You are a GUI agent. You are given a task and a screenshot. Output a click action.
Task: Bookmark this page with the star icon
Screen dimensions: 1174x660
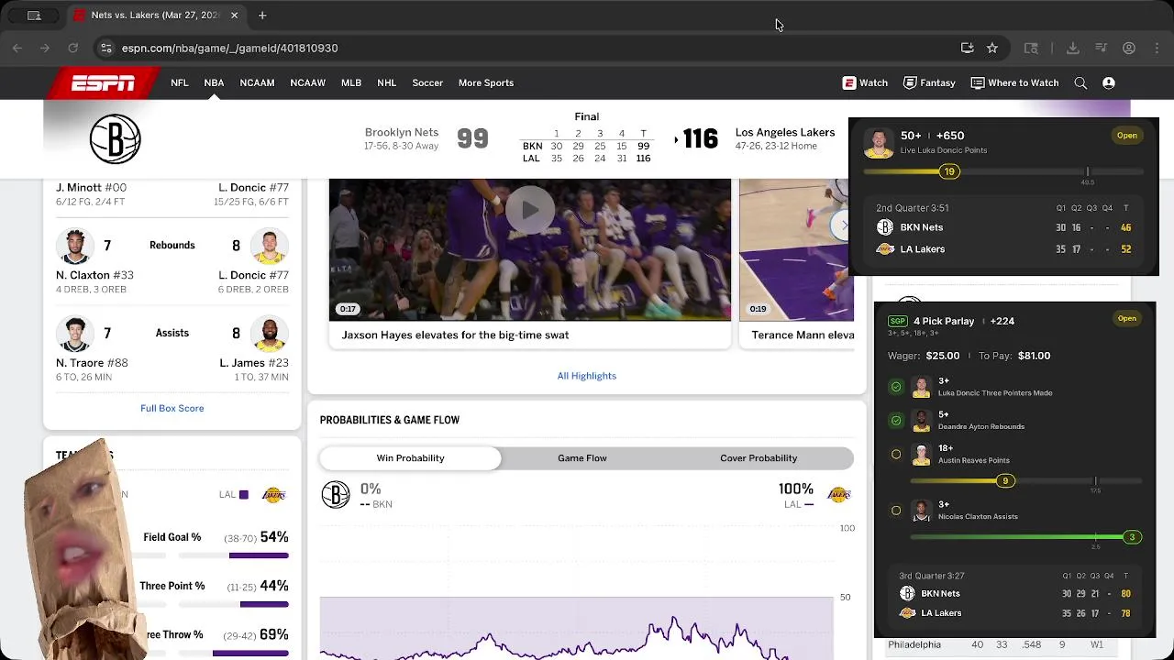point(992,48)
